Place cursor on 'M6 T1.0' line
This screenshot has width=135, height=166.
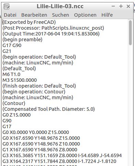(x=11, y=74)
